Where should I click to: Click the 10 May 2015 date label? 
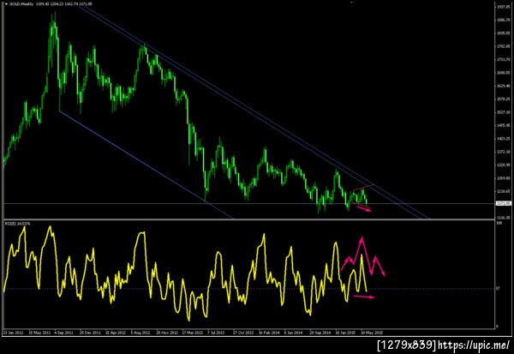point(372,333)
